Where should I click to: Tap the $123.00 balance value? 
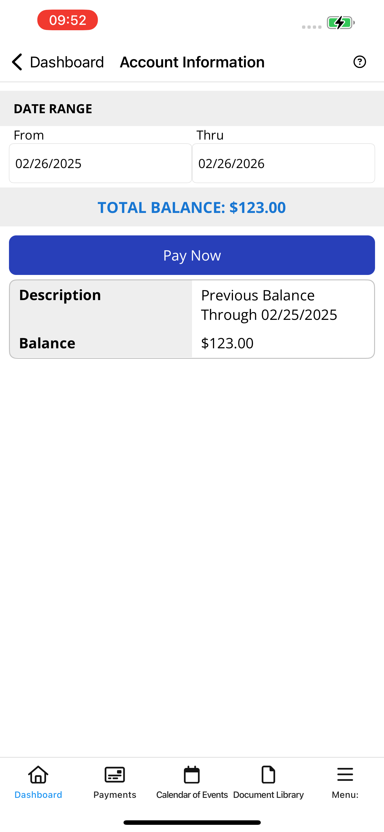pyautogui.click(x=227, y=343)
